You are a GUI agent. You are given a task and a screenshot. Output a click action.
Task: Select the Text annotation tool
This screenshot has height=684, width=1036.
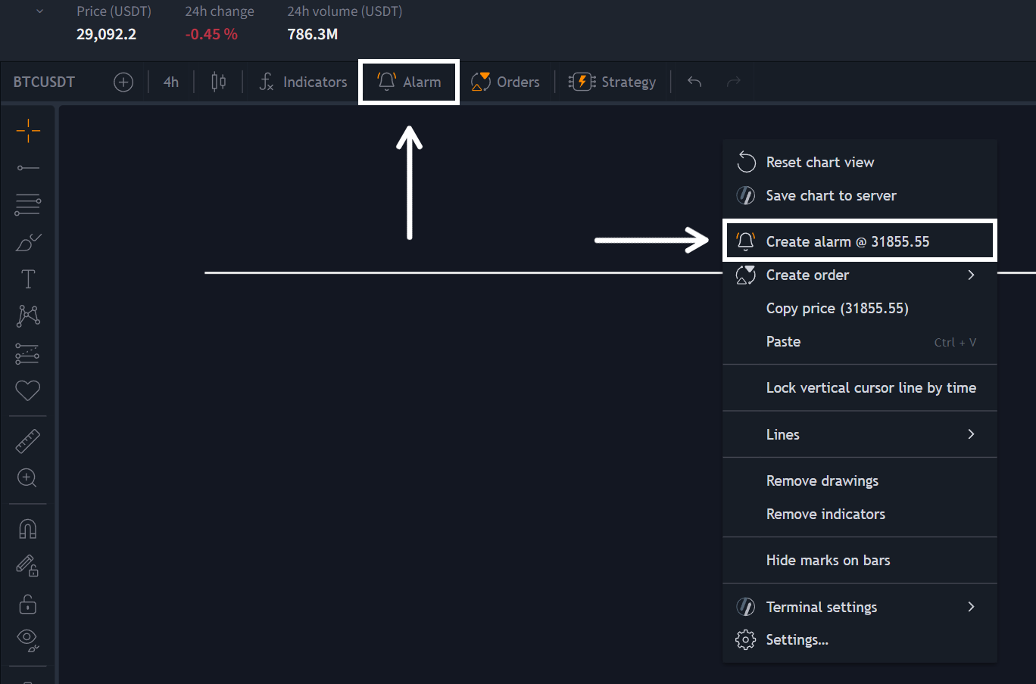(x=28, y=279)
